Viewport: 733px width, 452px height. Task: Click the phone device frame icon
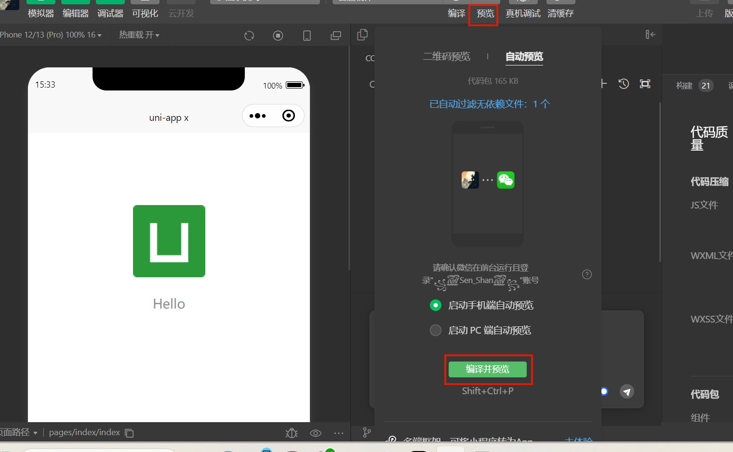307,36
